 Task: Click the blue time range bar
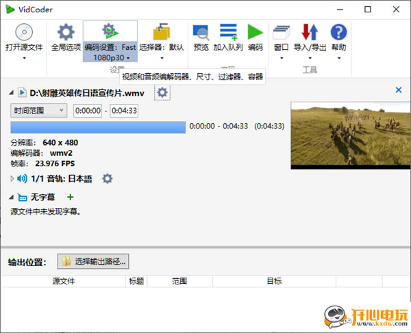click(98, 127)
